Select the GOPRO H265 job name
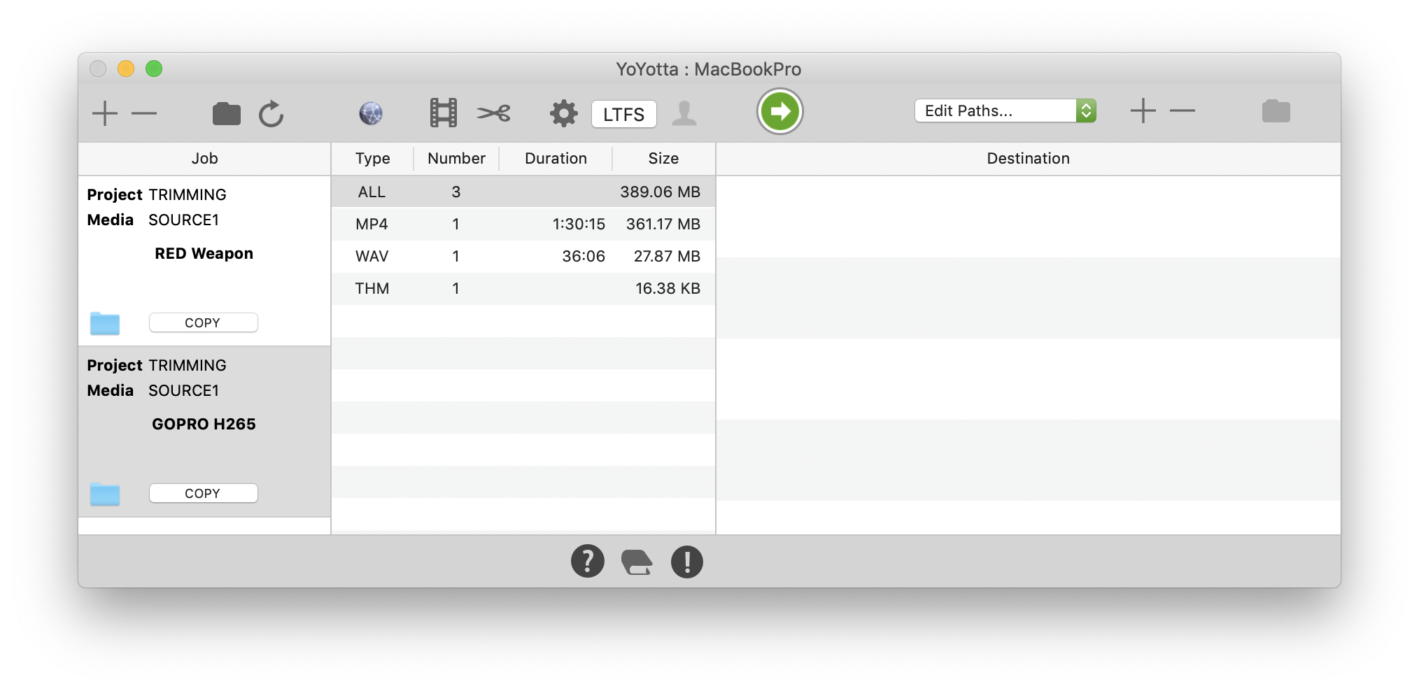Screen dimensions: 1419x691 coord(204,424)
